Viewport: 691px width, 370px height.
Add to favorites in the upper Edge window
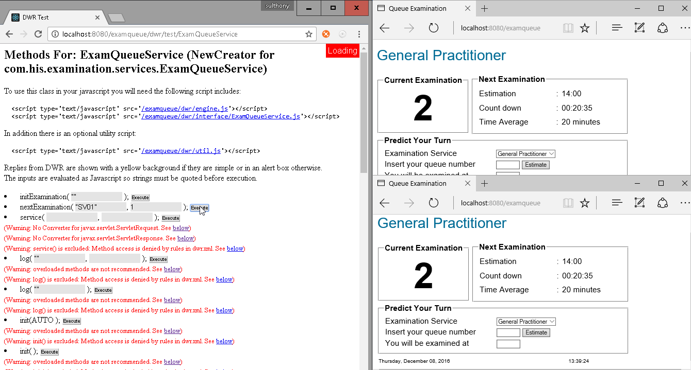coord(585,28)
